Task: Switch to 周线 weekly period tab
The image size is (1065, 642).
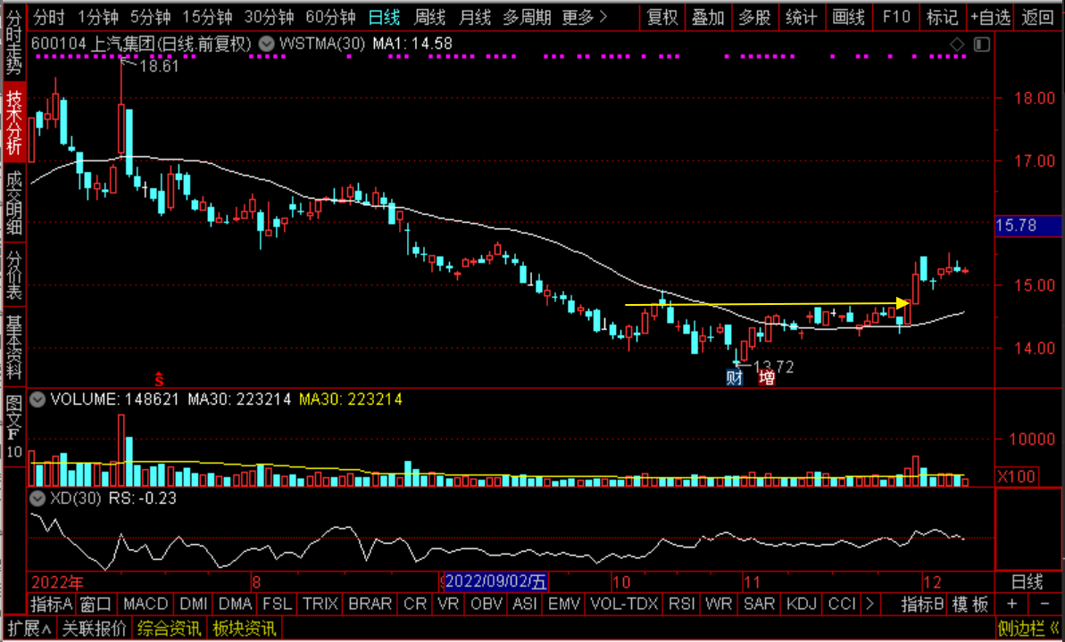Action: pos(429,17)
